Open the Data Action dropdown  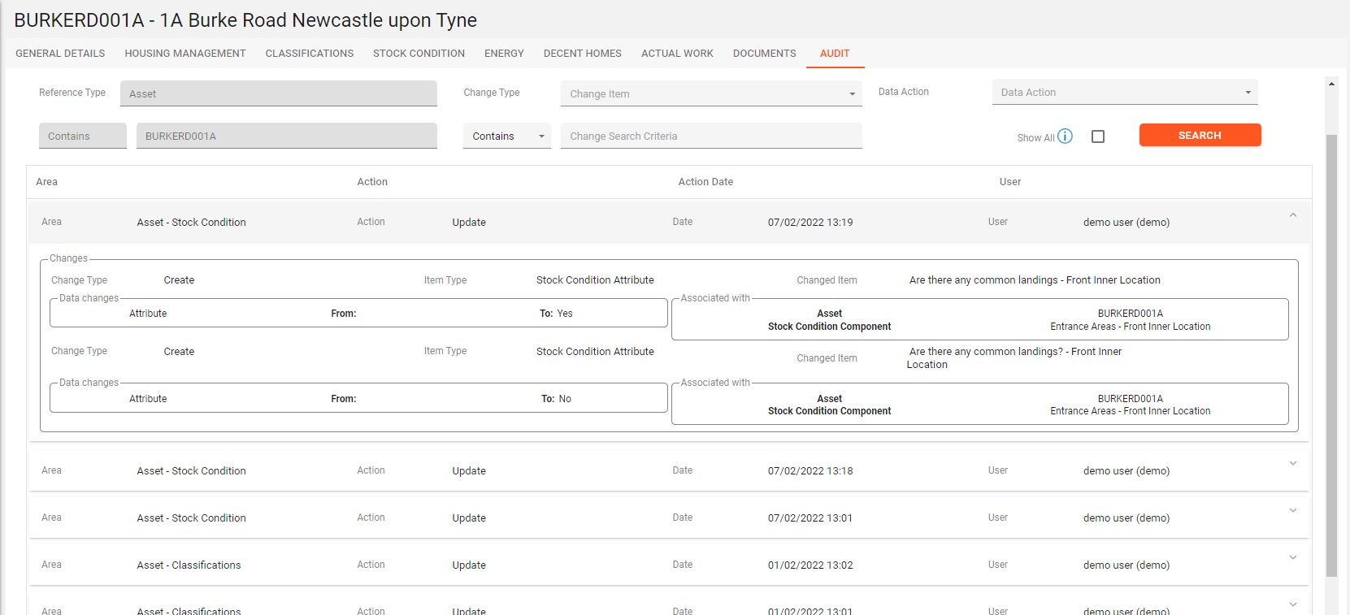pyautogui.click(x=1124, y=93)
